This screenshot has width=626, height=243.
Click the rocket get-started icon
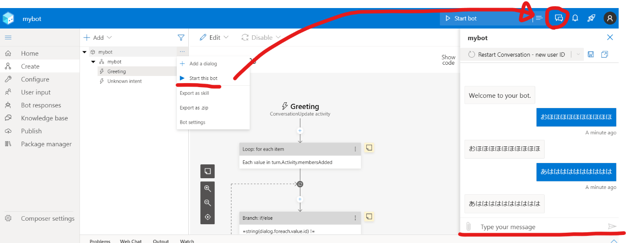coord(592,18)
